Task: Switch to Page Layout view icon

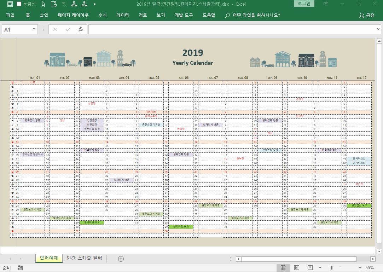Action: pyautogui.click(x=297, y=268)
